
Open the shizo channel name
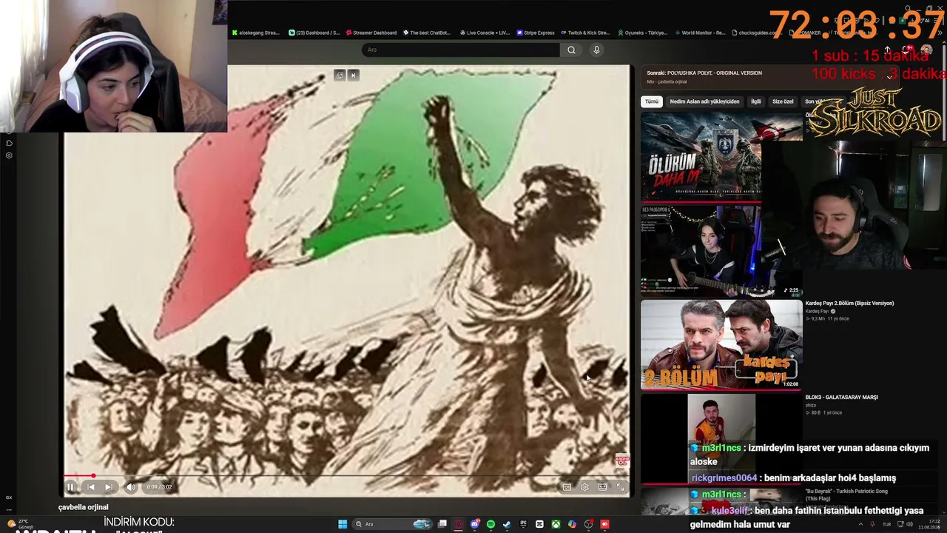click(x=811, y=405)
